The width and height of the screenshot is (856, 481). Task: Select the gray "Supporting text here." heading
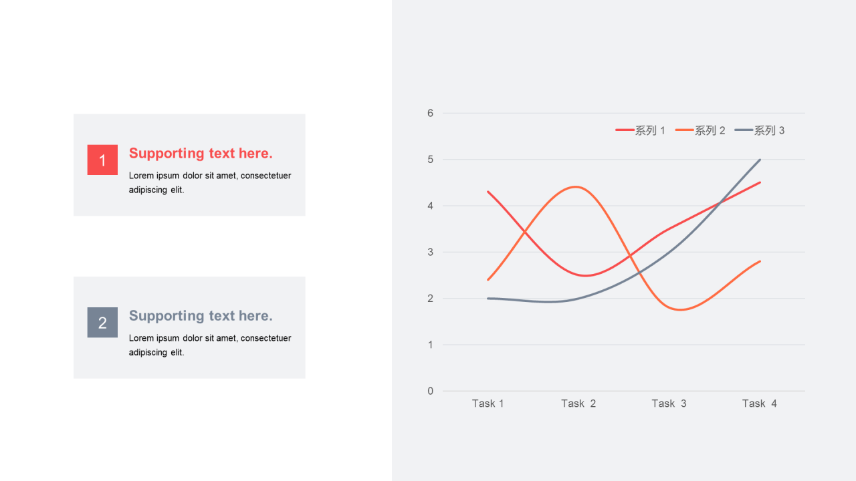[201, 316]
